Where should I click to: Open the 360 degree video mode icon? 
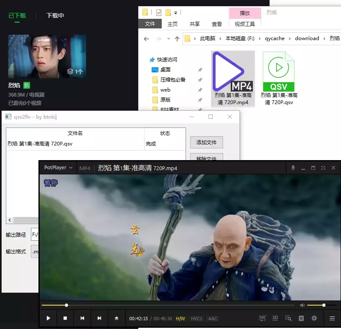pos(262,318)
